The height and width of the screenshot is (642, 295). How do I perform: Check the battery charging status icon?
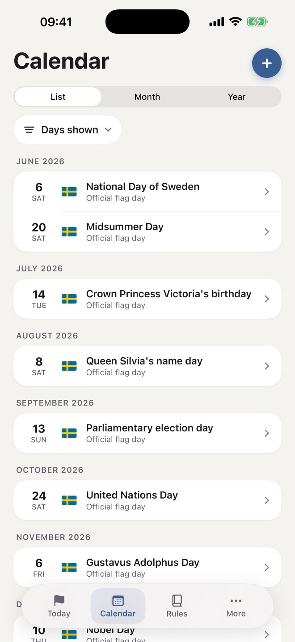(x=257, y=21)
